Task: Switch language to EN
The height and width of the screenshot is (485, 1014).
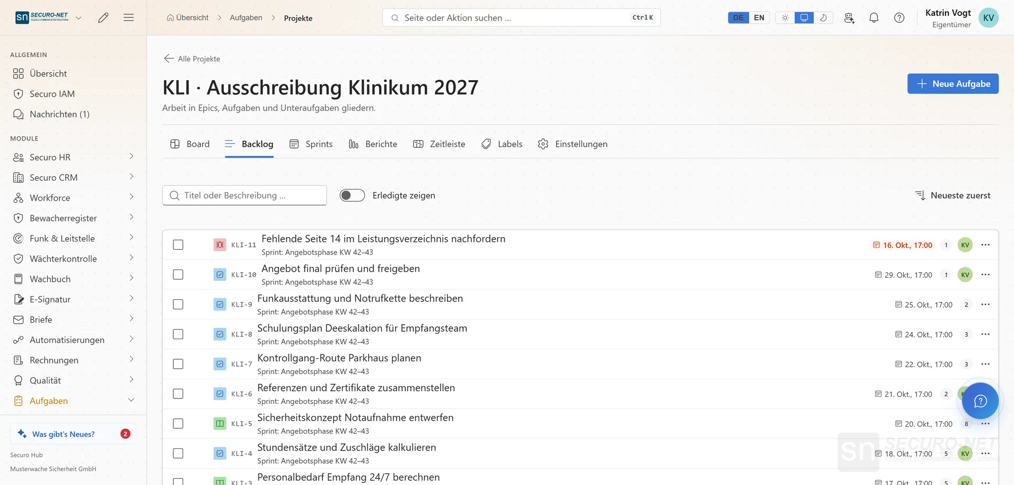Action: pos(759,18)
